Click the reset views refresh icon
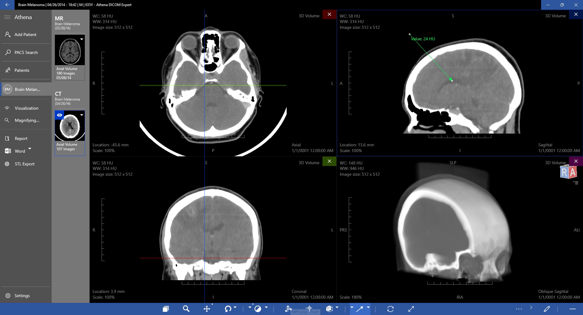Screen dimensions: 583x315 point(390,309)
